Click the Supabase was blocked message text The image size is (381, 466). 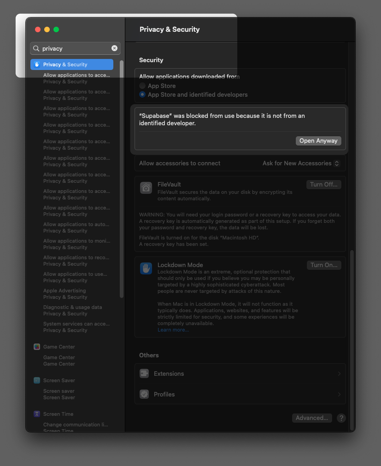(x=222, y=119)
